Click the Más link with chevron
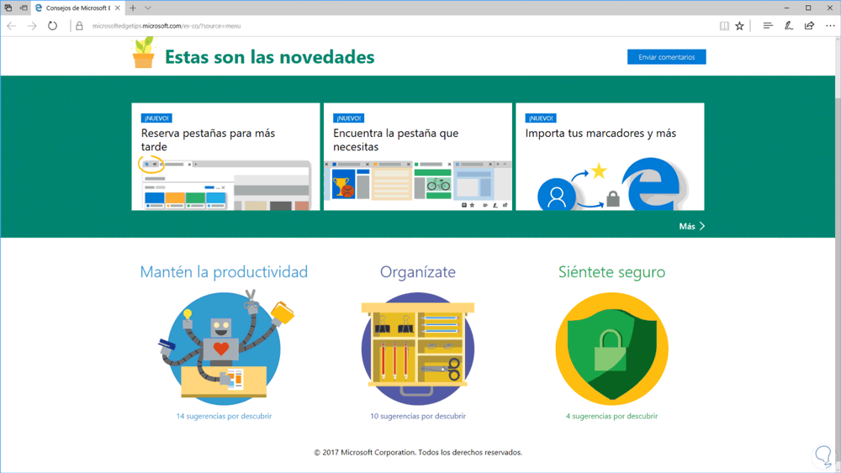The image size is (841, 473). pos(692,227)
